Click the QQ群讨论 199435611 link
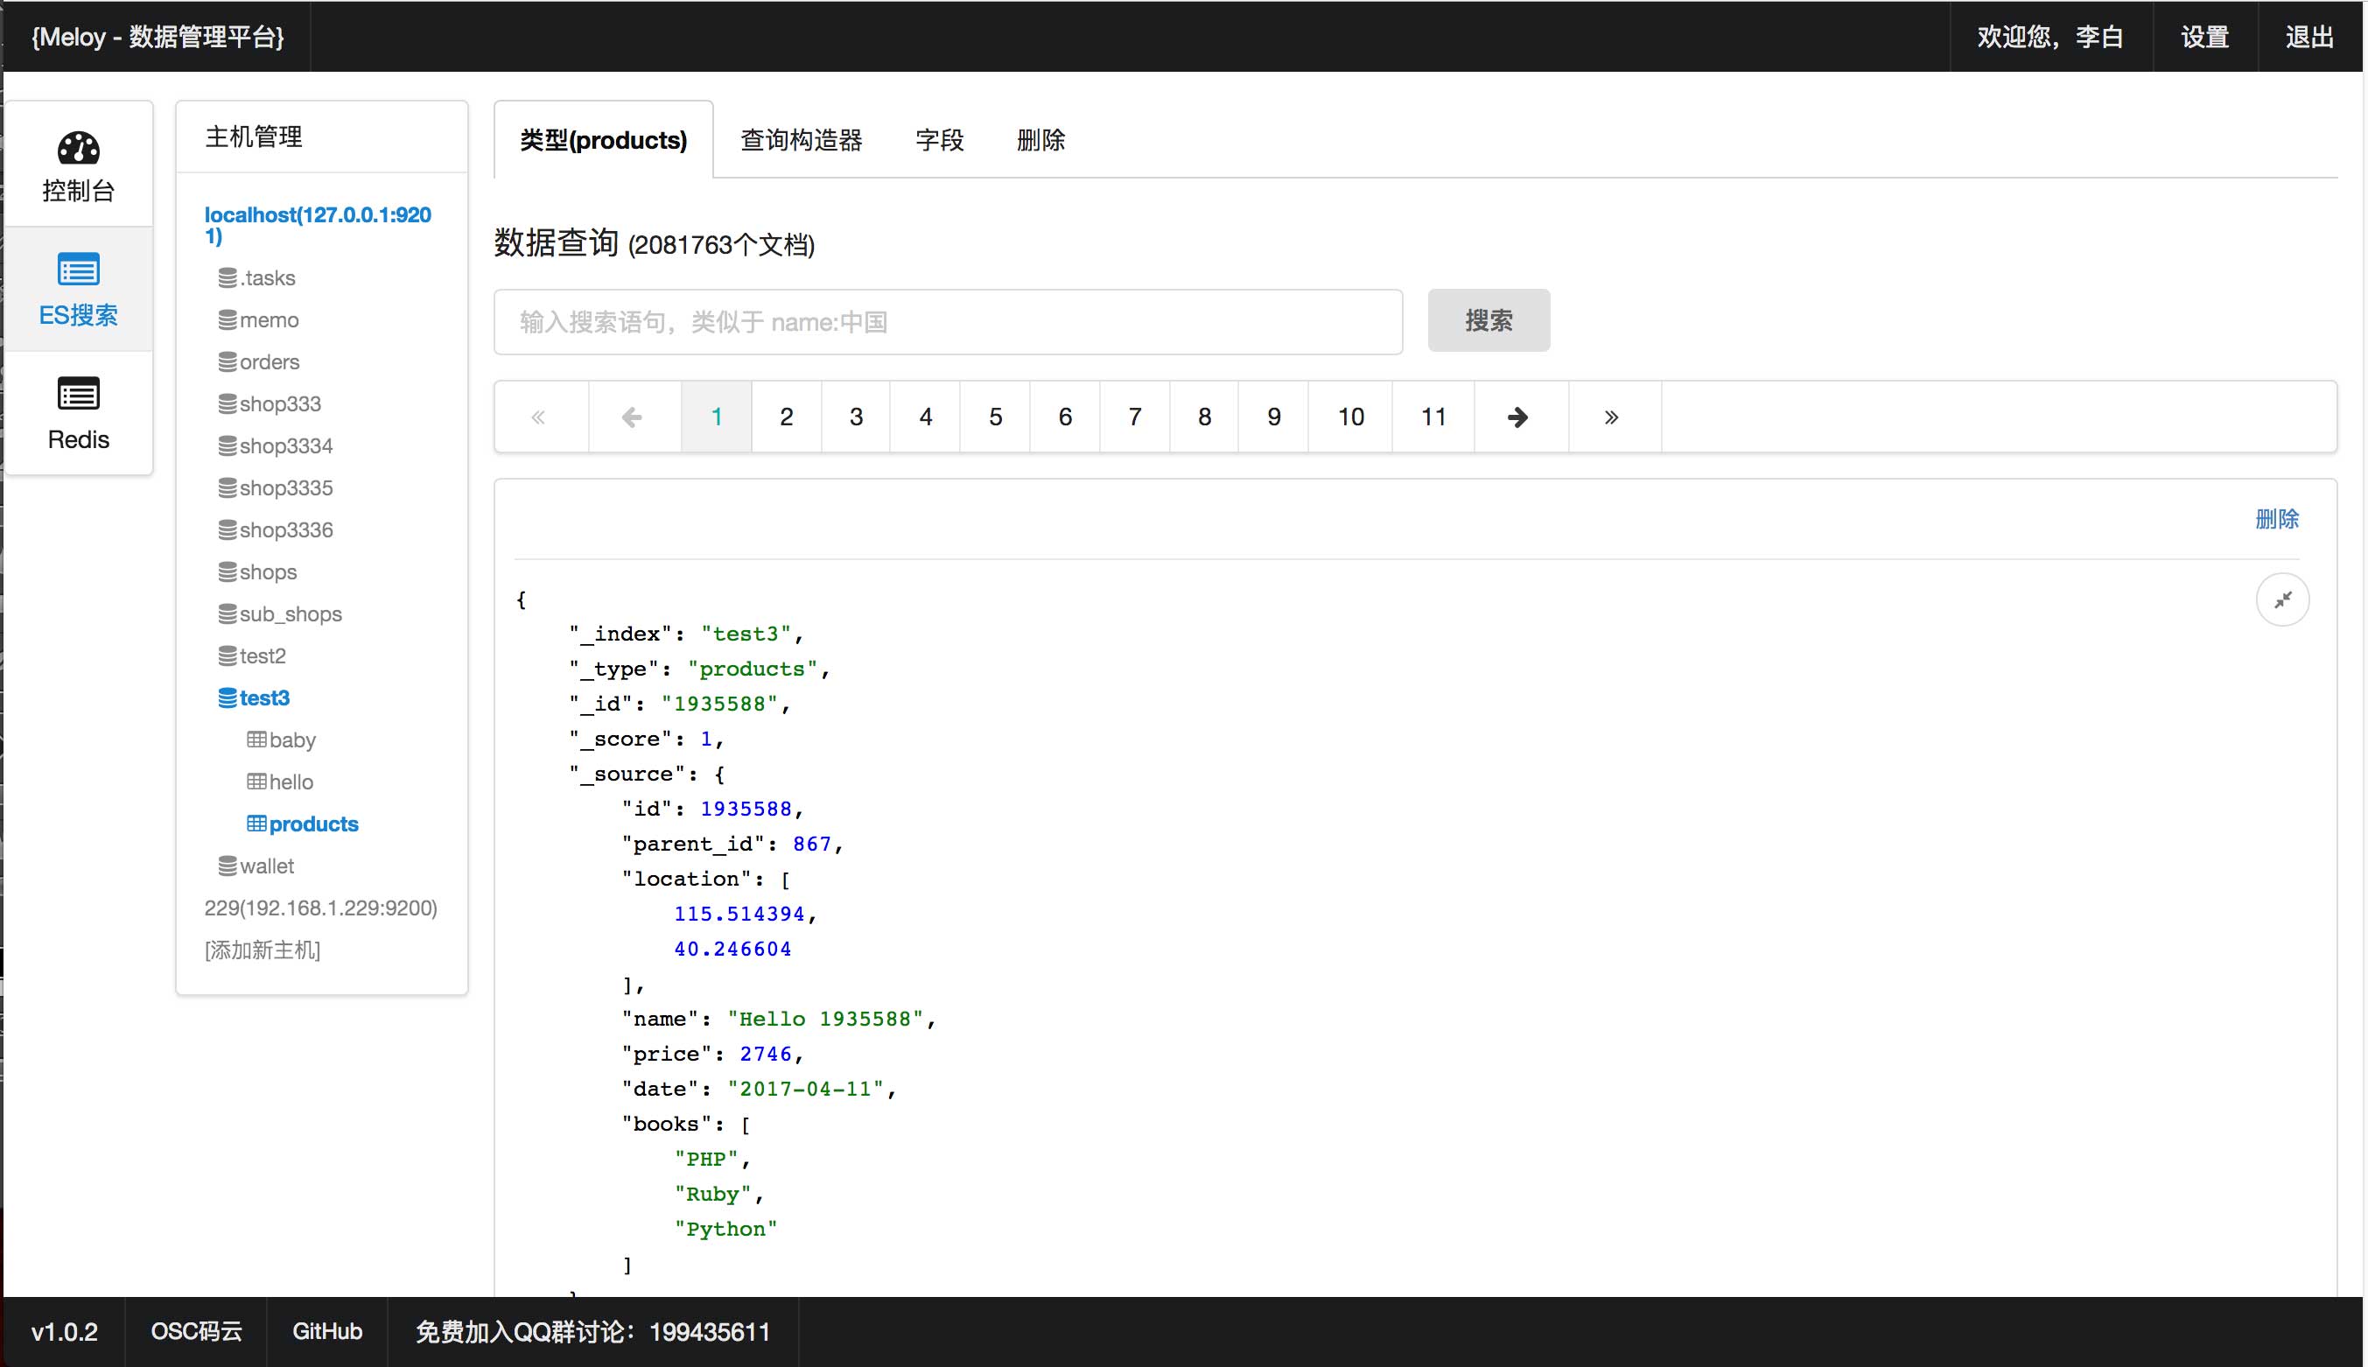 [593, 1331]
